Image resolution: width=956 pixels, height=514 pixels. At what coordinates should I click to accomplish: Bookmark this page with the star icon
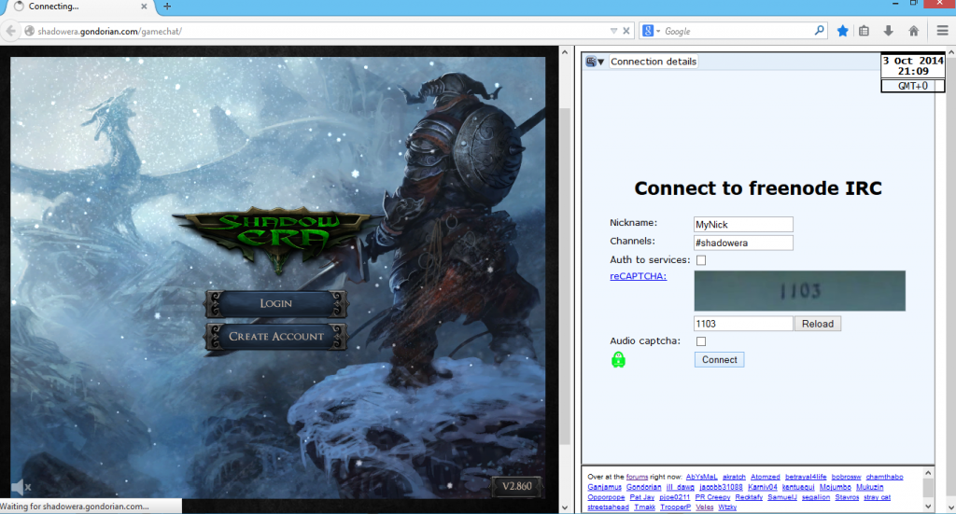843,31
